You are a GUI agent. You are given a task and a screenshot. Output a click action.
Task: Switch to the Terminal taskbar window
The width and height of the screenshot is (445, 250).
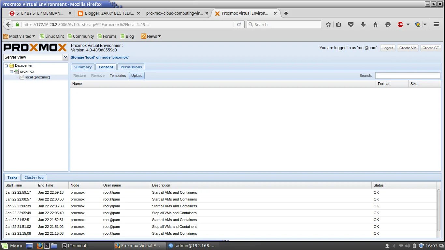pyautogui.click(x=86, y=246)
